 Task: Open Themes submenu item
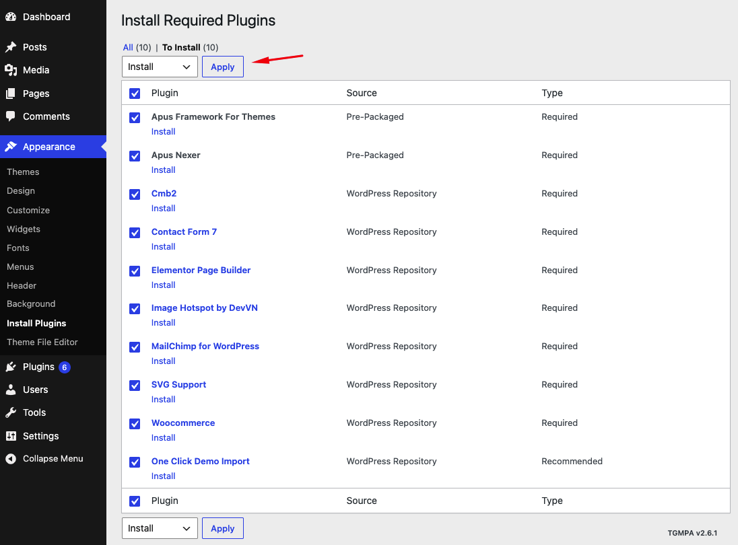point(23,172)
